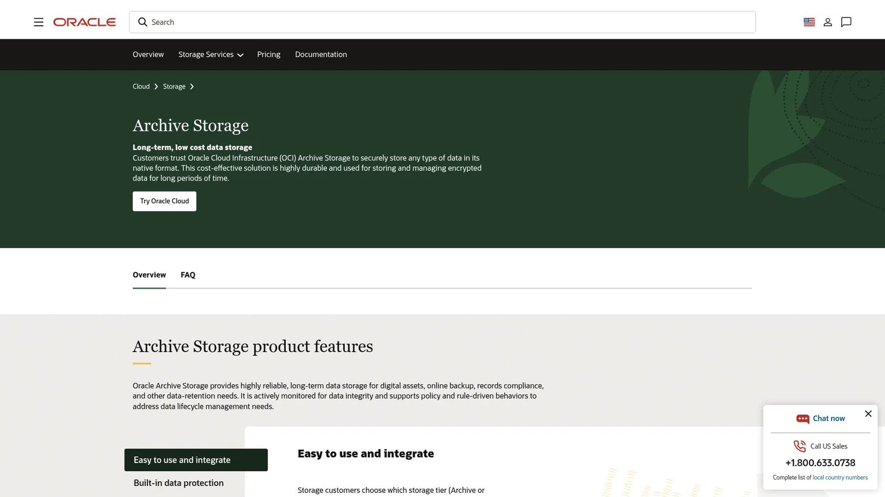The width and height of the screenshot is (885, 497).
Task: Open the account profile icon
Action: click(x=828, y=22)
